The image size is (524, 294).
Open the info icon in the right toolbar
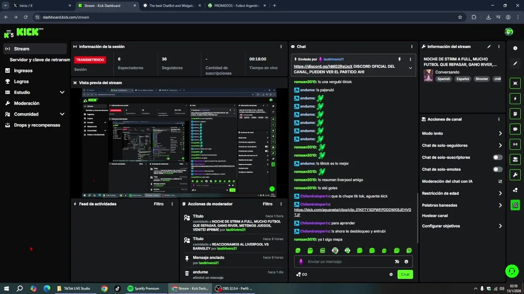(515, 48)
